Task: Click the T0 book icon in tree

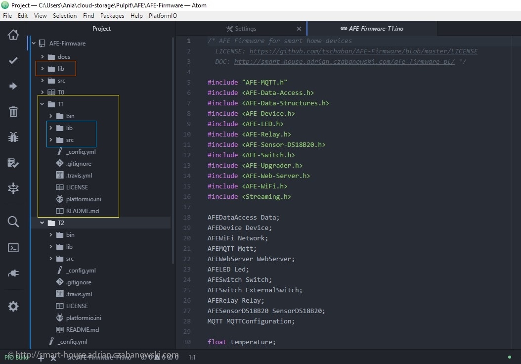Action: (x=51, y=92)
